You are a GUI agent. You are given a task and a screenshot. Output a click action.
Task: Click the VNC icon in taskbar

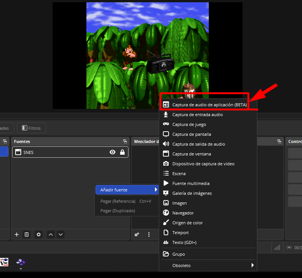pos(4,262)
